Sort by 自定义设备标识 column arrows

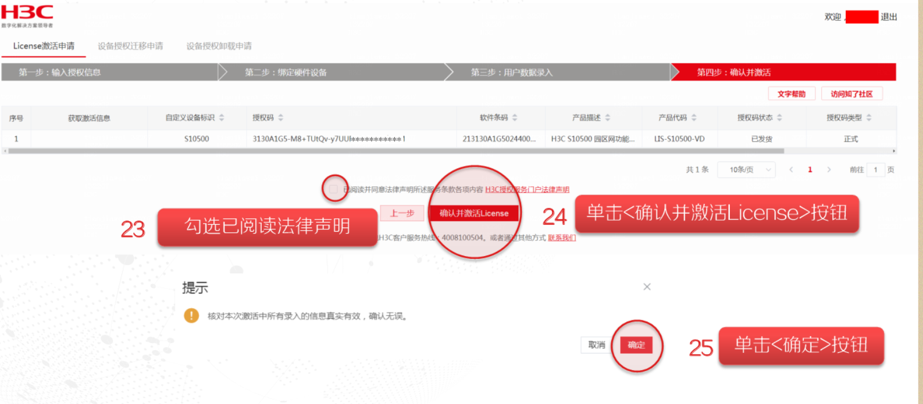(222, 118)
